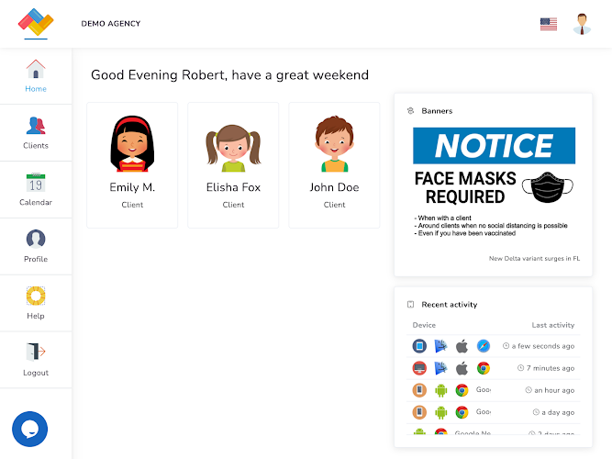Open the user avatar menu

tap(582, 24)
